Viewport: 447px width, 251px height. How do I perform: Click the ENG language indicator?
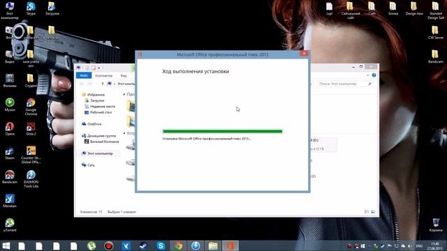pos(419,246)
